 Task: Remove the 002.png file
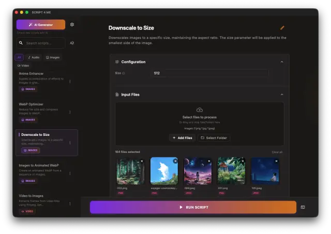tap(142, 161)
